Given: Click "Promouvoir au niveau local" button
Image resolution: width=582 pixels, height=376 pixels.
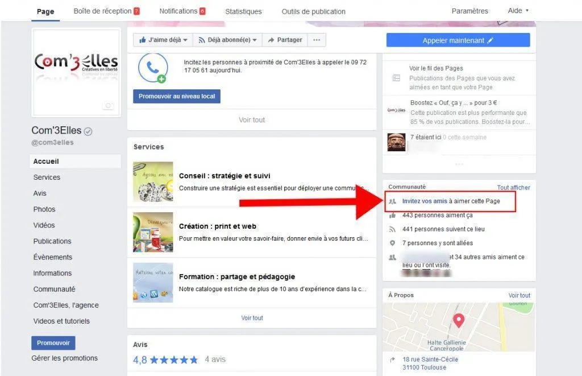Looking at the screenshot, I should [x=177, y=96].
